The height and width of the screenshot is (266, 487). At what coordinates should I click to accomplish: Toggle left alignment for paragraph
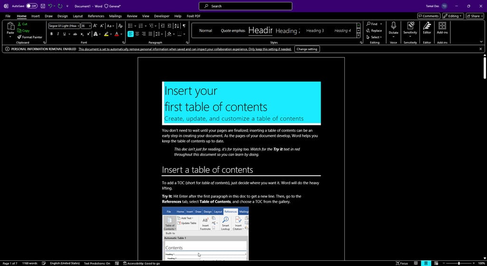[x=130, y=34]
